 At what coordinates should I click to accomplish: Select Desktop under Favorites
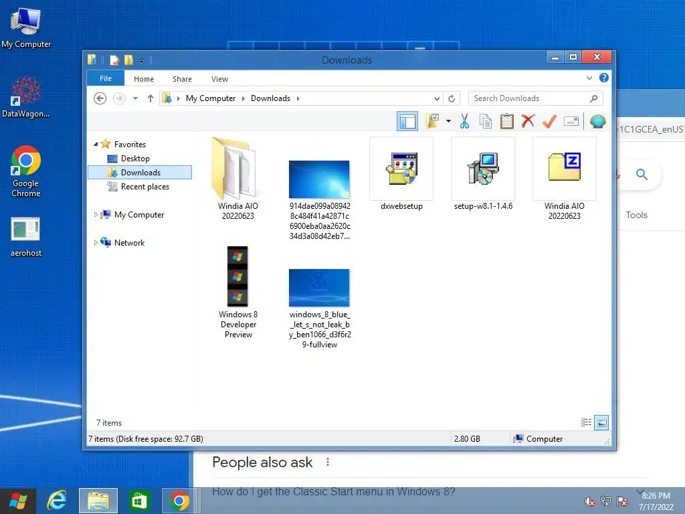tap(135, 158)
